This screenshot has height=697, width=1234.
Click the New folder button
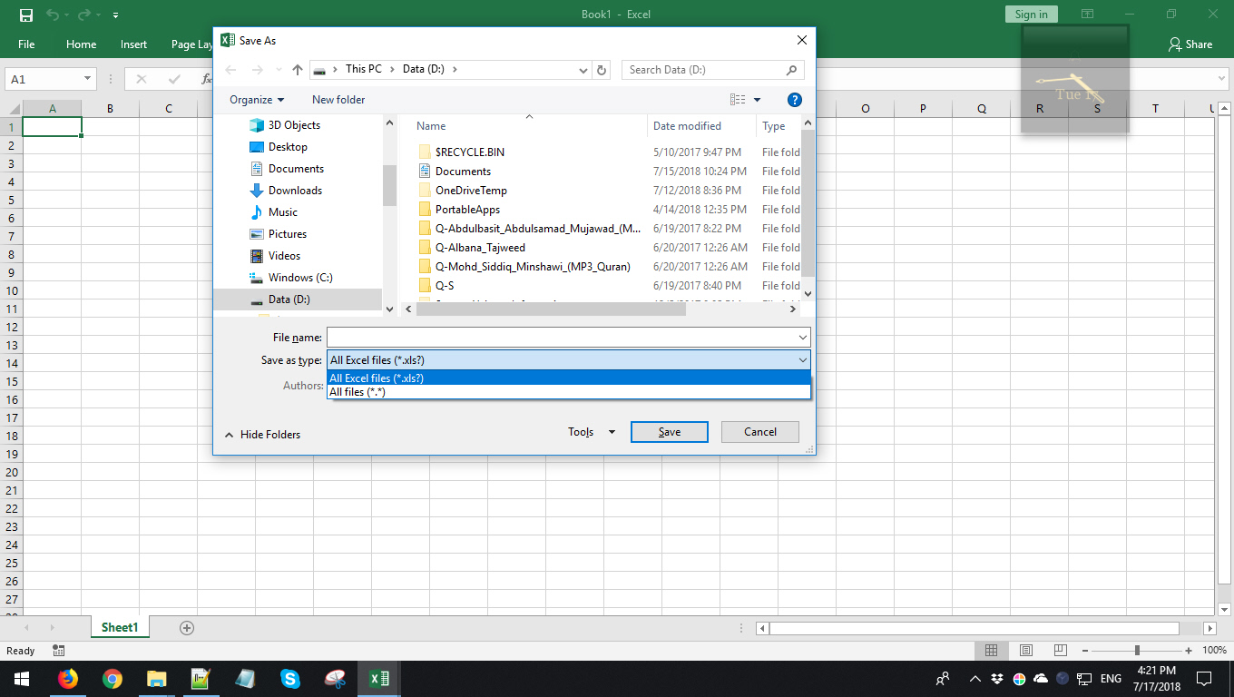[338, 100]
